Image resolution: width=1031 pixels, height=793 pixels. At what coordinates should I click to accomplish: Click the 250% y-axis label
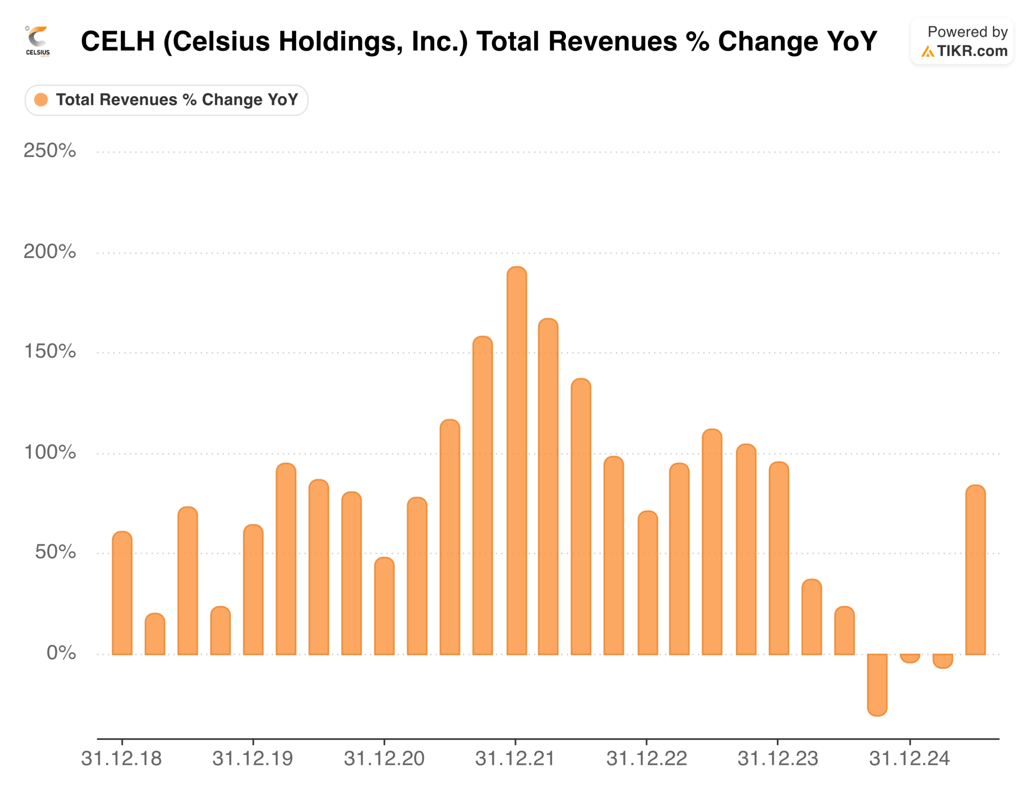[x=49, y=151]
